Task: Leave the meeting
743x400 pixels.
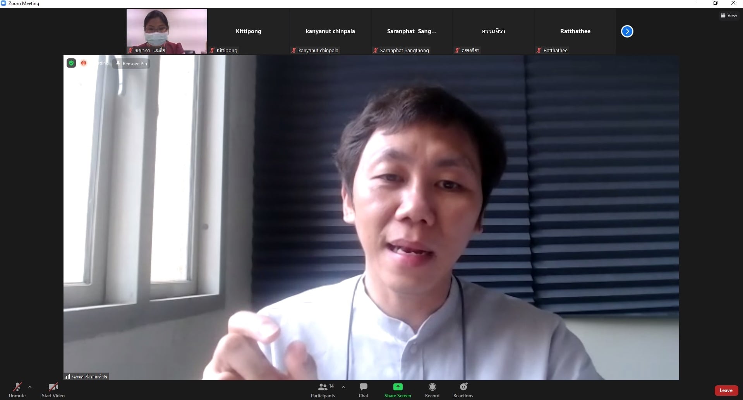Action: pyautogui.click(x=726, y=390)
